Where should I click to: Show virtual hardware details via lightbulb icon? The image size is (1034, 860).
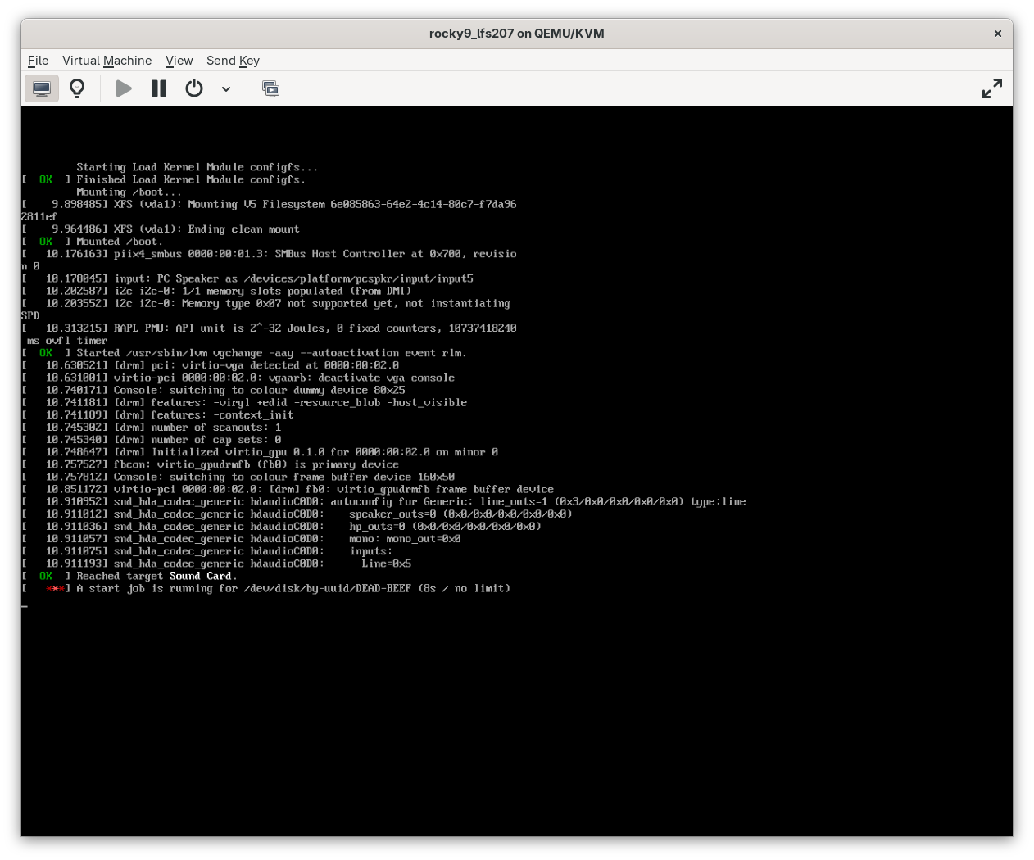[x=77, y=88]
